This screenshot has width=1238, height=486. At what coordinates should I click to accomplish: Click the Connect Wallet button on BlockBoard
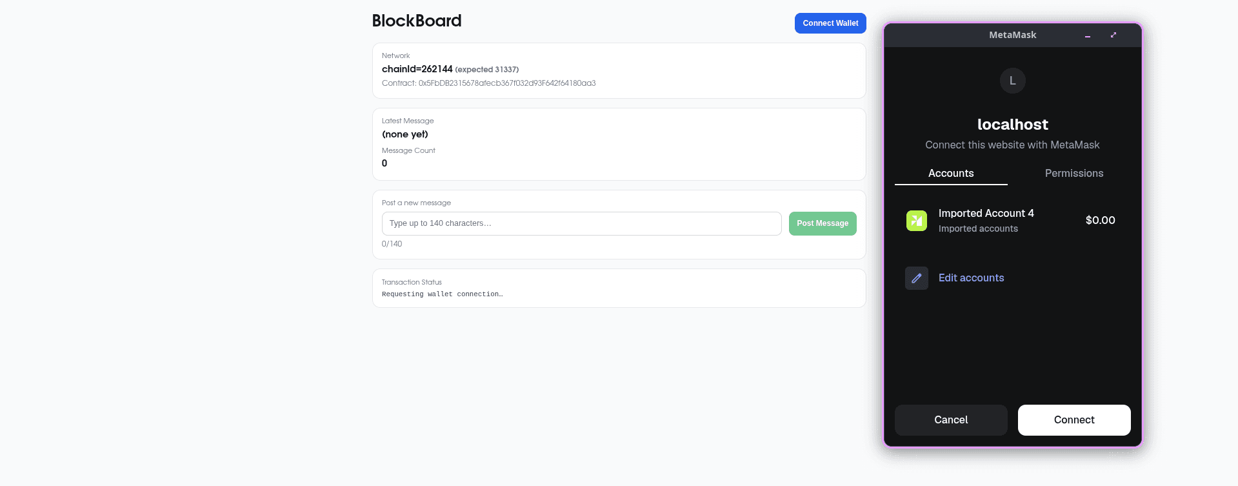[x=830, y=23]
